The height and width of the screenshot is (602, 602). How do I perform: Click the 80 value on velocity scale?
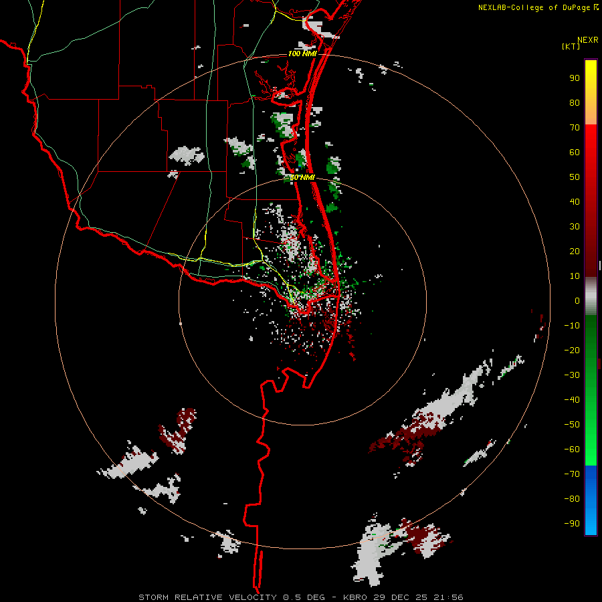pyautogui.click(x=575, y=102)
